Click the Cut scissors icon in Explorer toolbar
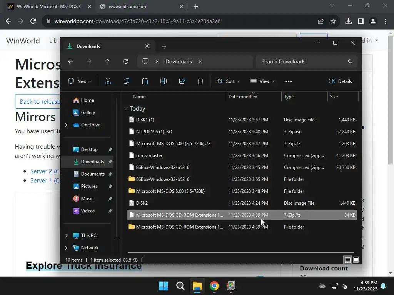394x295 pixels. [108, 81]
